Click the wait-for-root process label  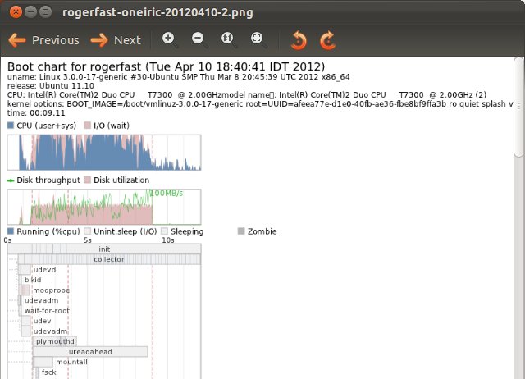click(x=48, y=311)
